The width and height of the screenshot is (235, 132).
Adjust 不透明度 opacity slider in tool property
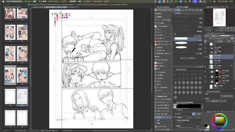[185, 127]
